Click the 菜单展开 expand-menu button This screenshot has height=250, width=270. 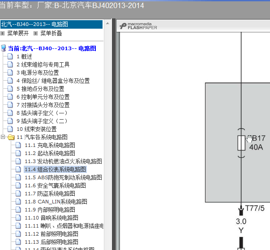[x=18, y=33]
